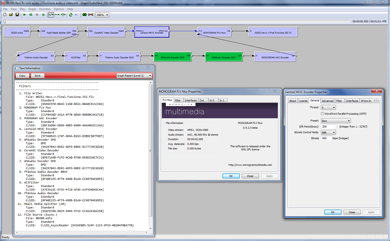Close the Text Information window
The width and height of the screenshot is (390, 241).
tap(148, 67)
